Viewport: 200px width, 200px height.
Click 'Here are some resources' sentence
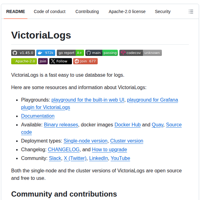(79, 87)
